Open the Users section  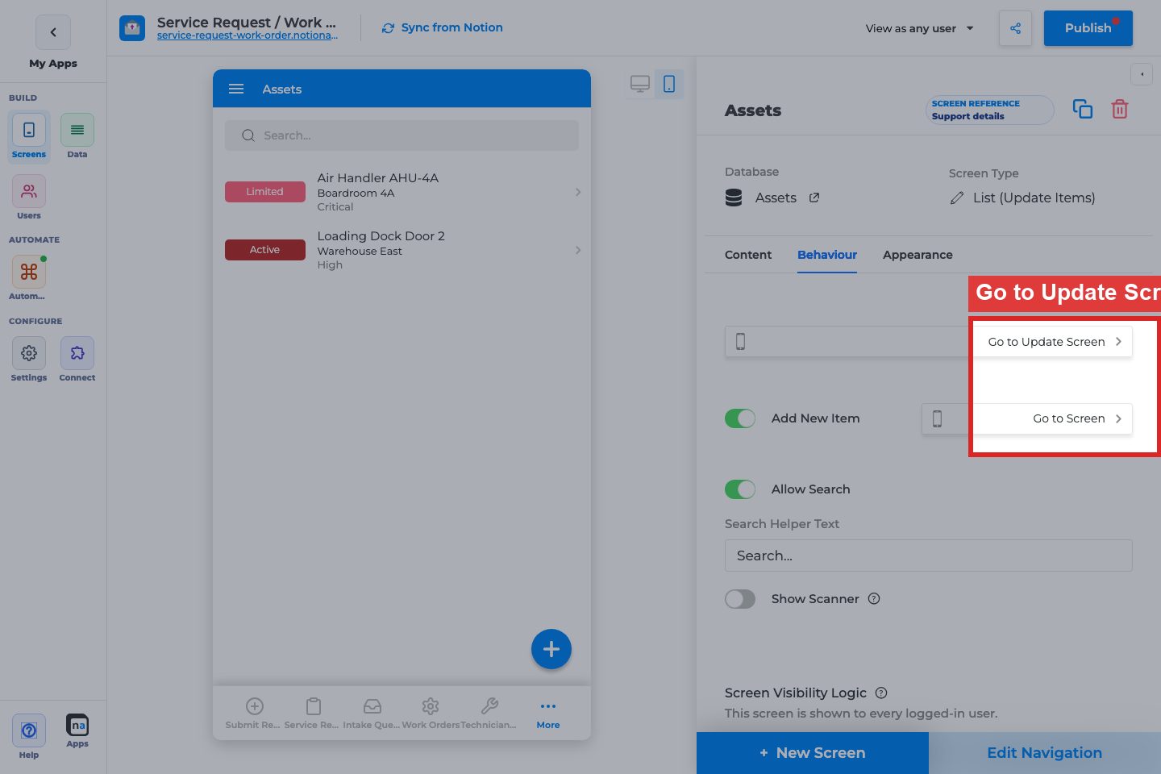click(x=29, y=198)
